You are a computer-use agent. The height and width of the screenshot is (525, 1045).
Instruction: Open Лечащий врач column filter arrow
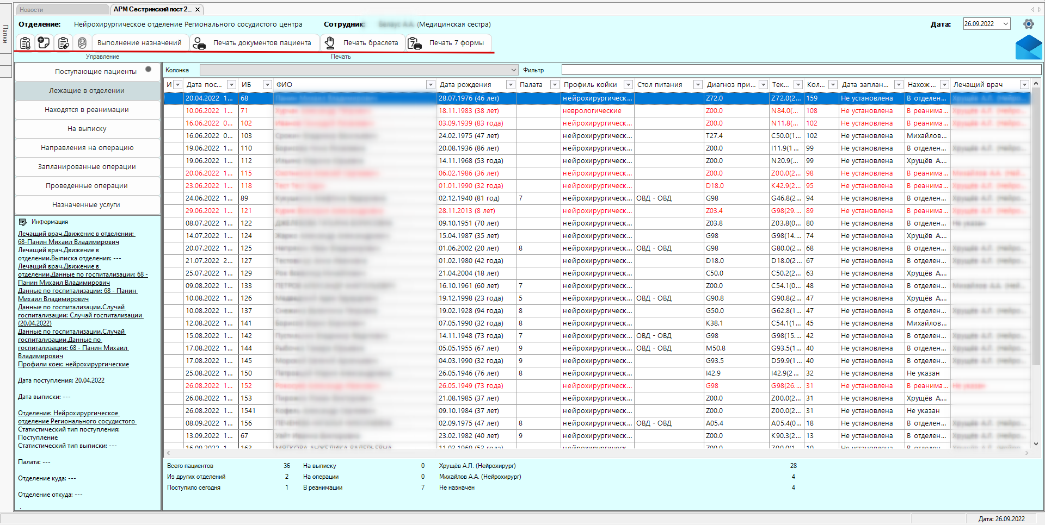click(1024, 85)
